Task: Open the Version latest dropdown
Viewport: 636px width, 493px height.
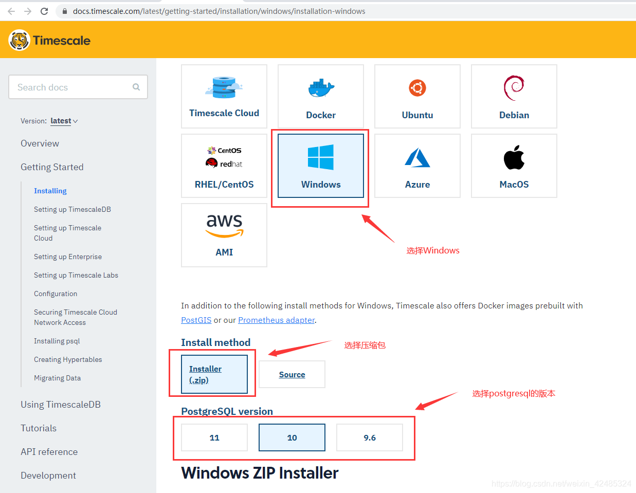Action: click(64, 121)
